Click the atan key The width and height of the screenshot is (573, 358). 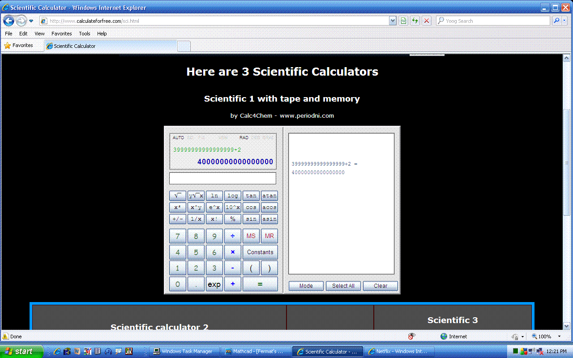coord(269,196)
